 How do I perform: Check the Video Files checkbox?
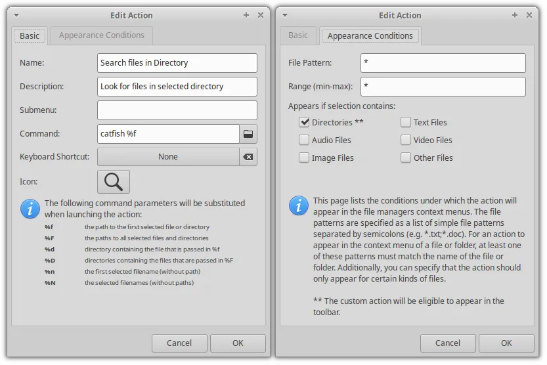[406, 140]
